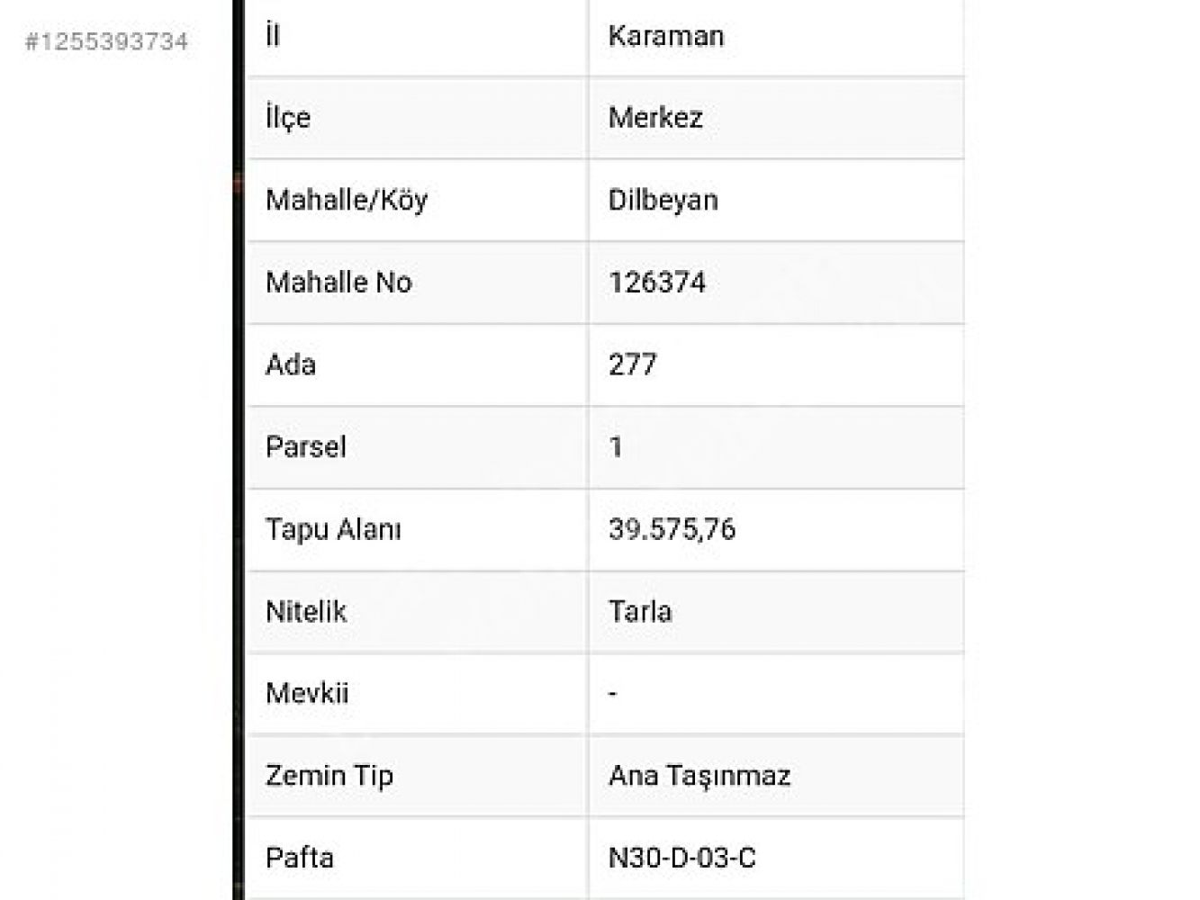Image resolution: width=1200 pixels, height=900 pixels.
Task: Click the listing number #1255393734
Action: pos(107,41)
